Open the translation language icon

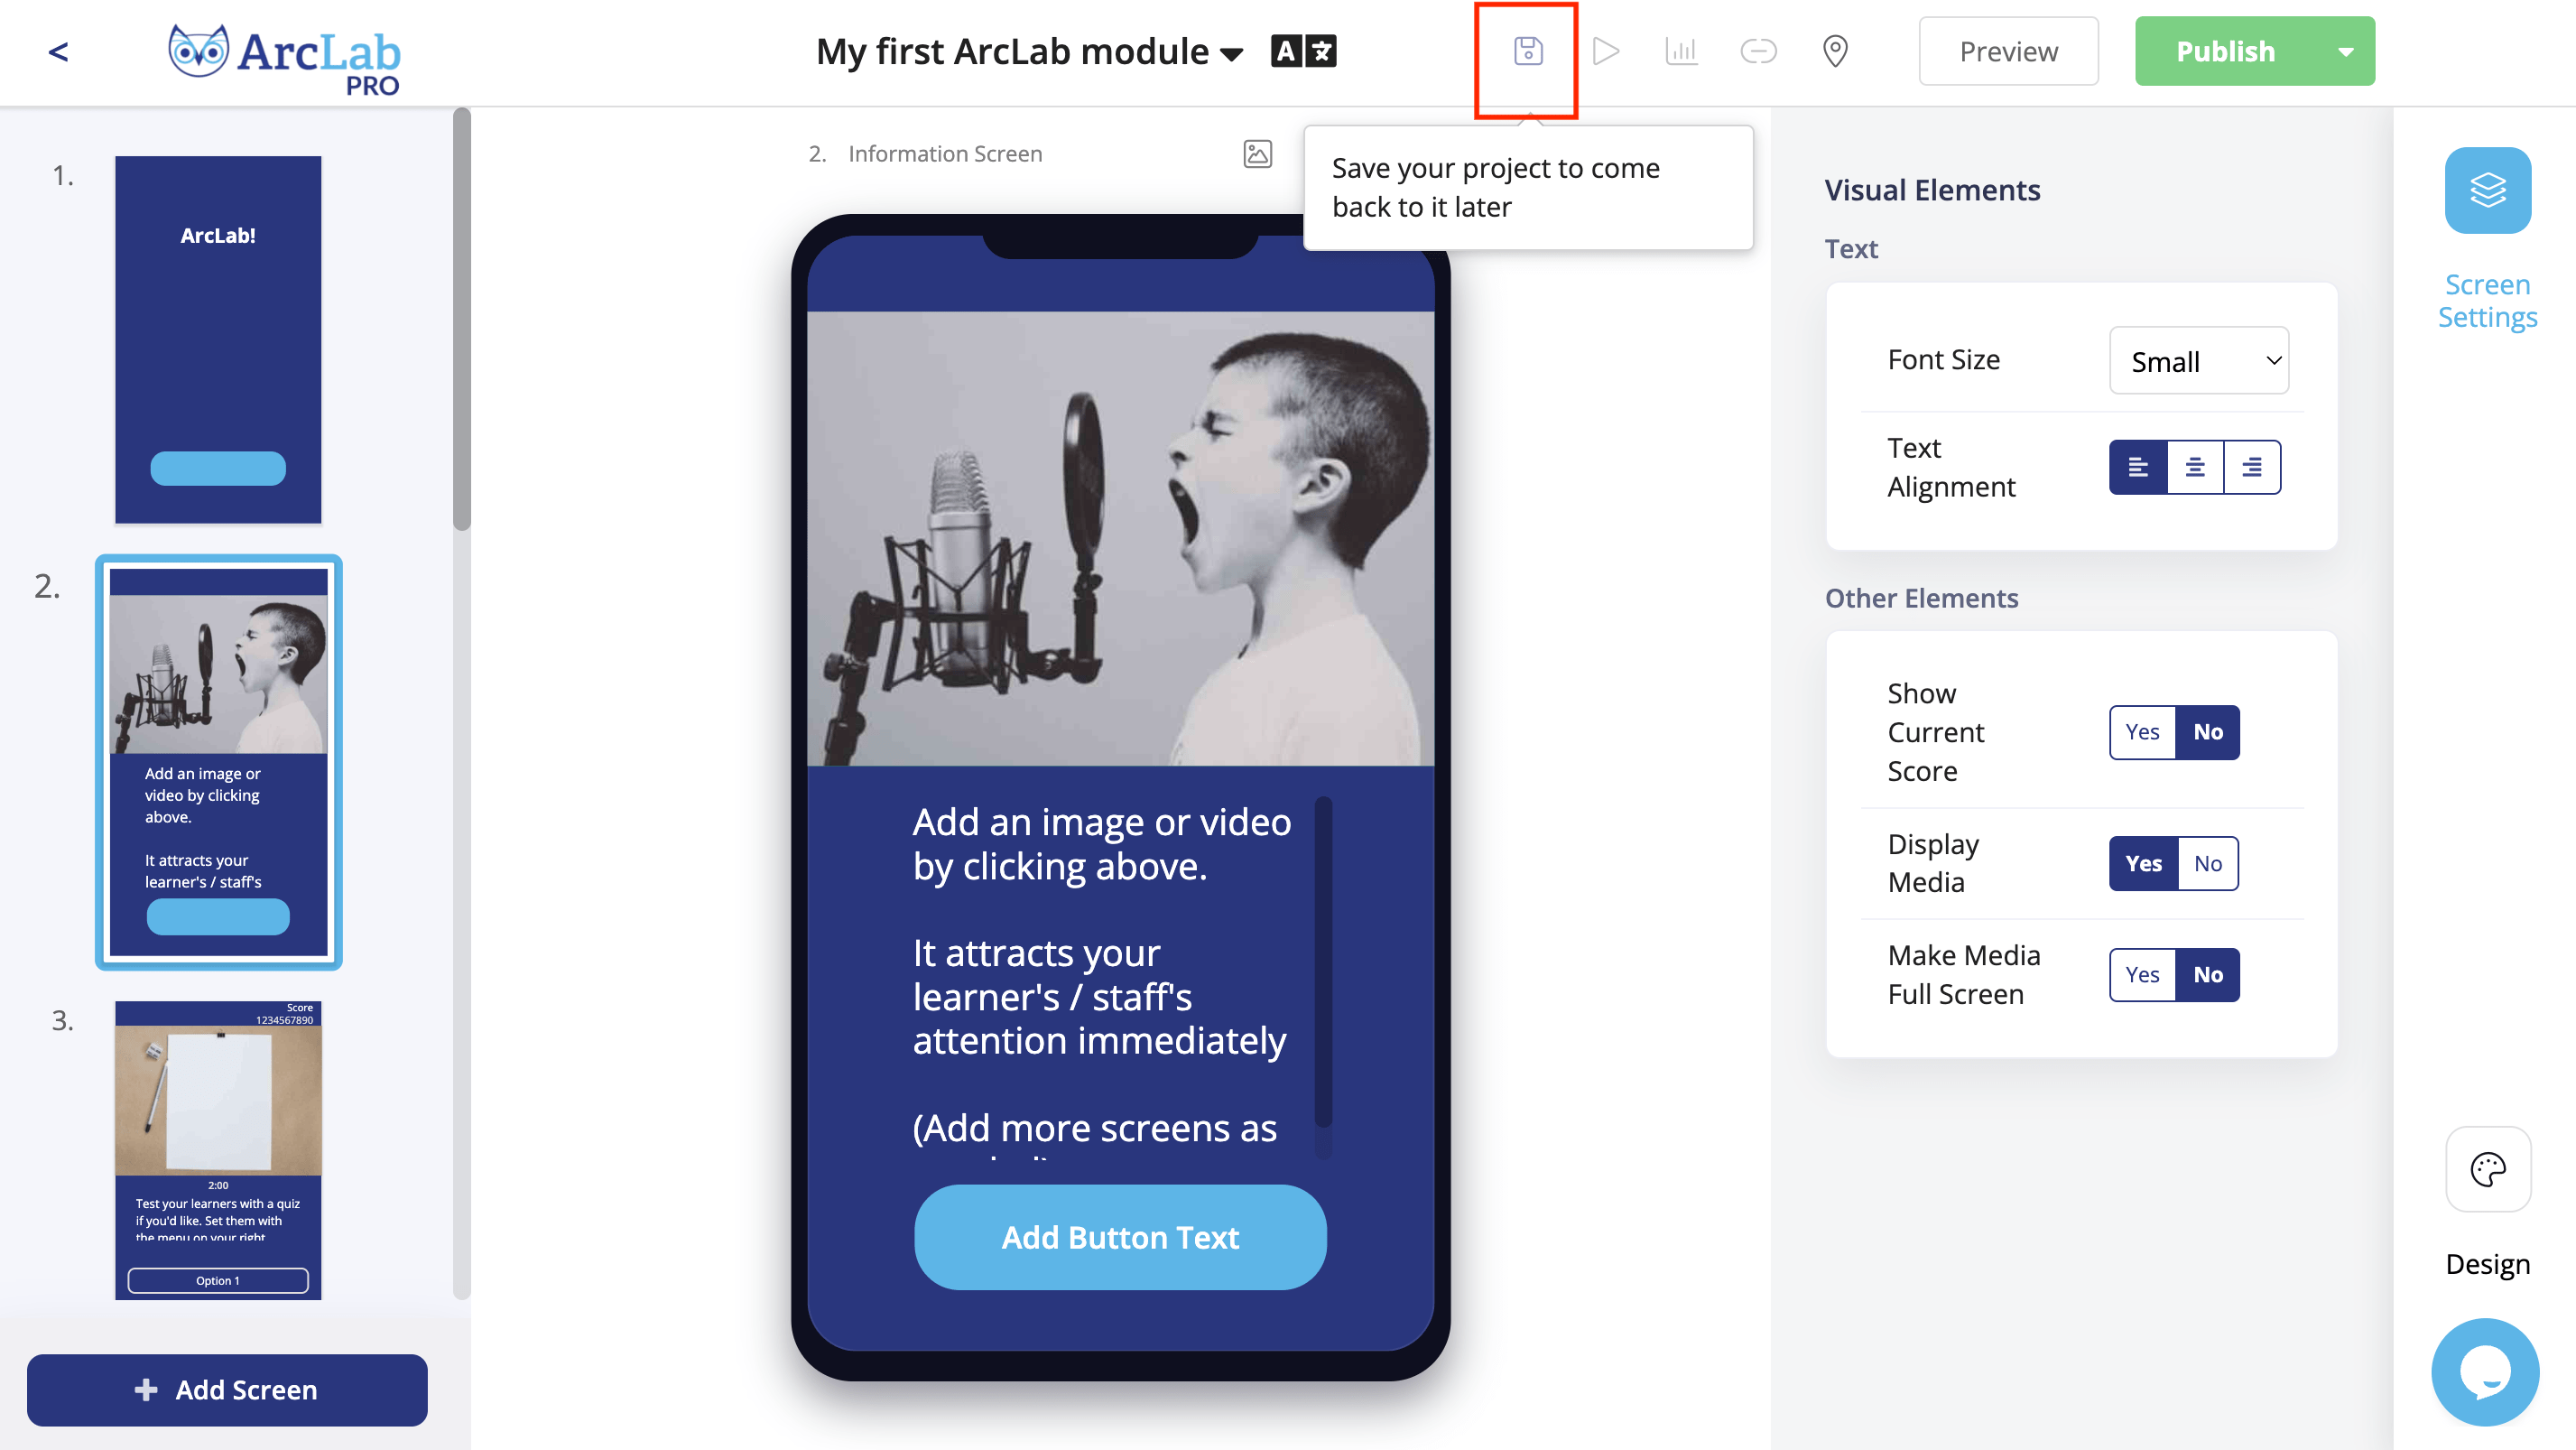(1303, 51)
